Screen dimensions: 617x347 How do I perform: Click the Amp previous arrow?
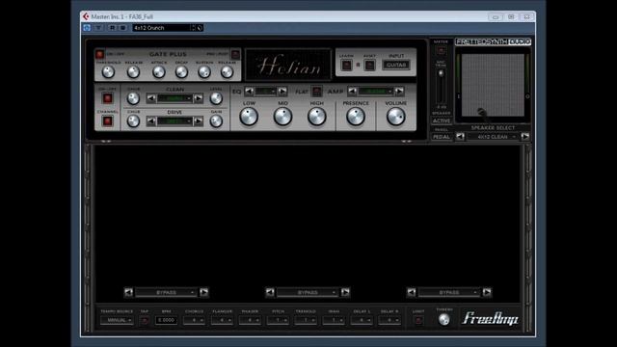[352, 92]
